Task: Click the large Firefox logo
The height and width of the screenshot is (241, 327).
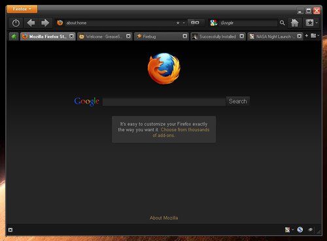Action: click(164, 69)
